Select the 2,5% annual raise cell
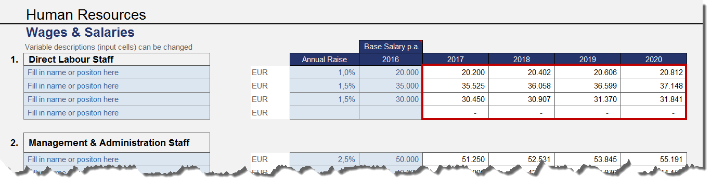The image size is (711, 190). coord(325,159)
